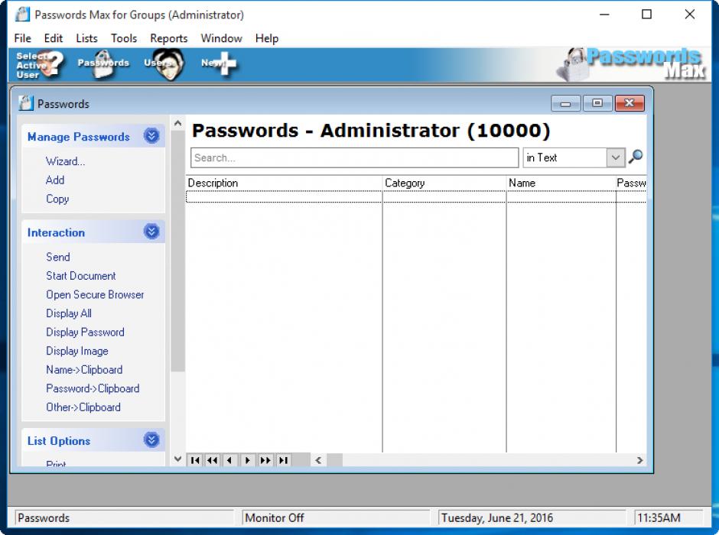Screen dimensions: 719x535
Task: Click the Display Password link
Action: pyautogui.click(x=85, y=332)
